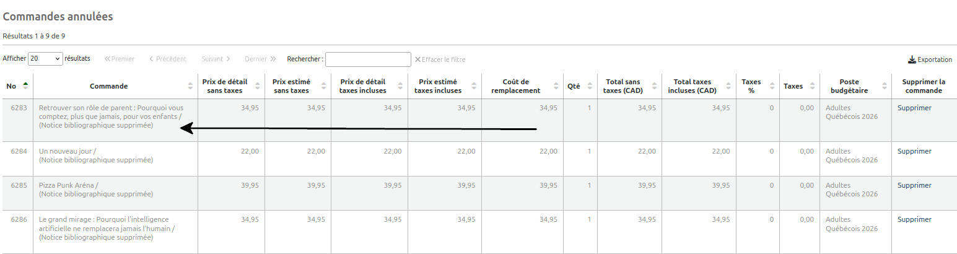Go to the Suivant page
The width and height of the screenshot is (957, 254).
(x=216, y=59)
